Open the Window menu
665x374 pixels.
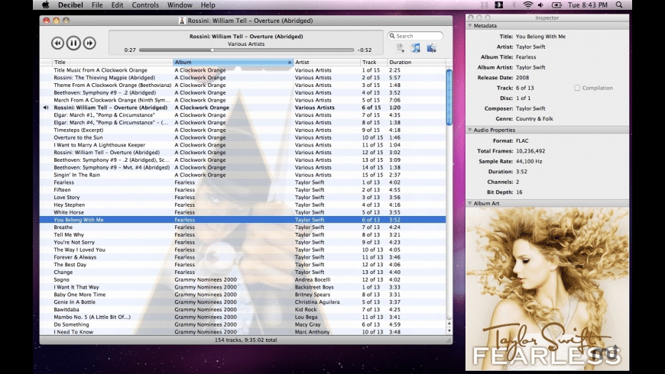180,5
